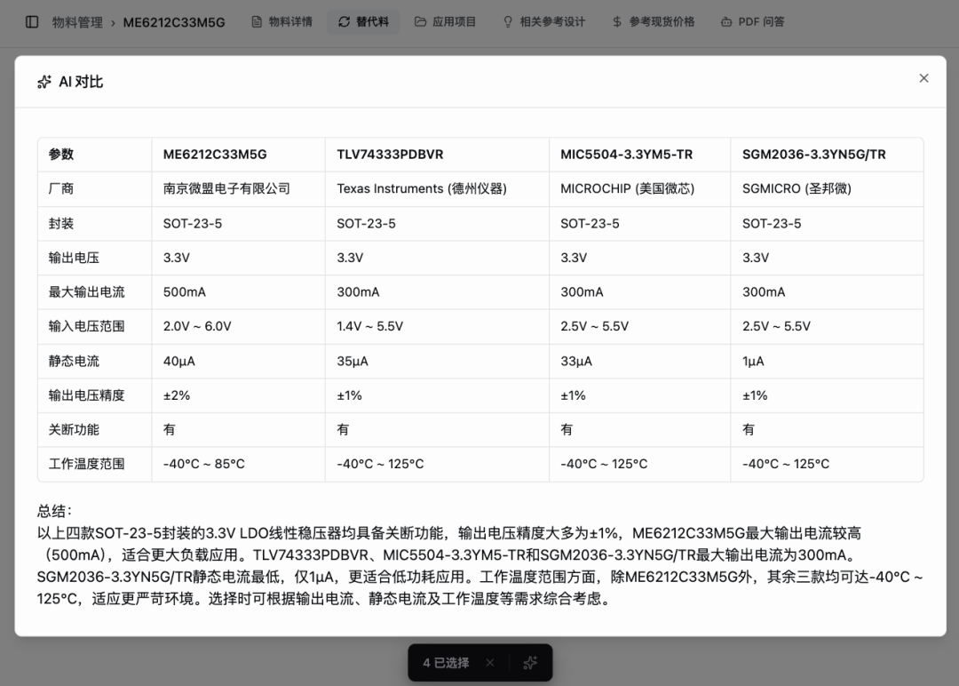Open PDF 问答 via its chat icon
The image size is (959, 686).
tap(728, 21)
